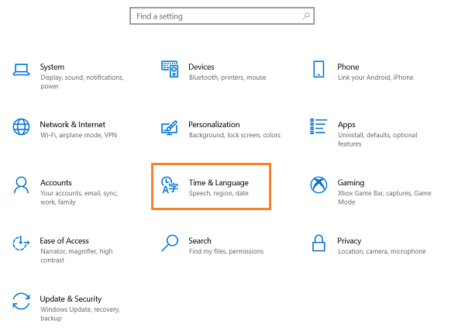Open the Network & Internet title
Viewport: 465px width, 328px height.
tap(73, 124)
